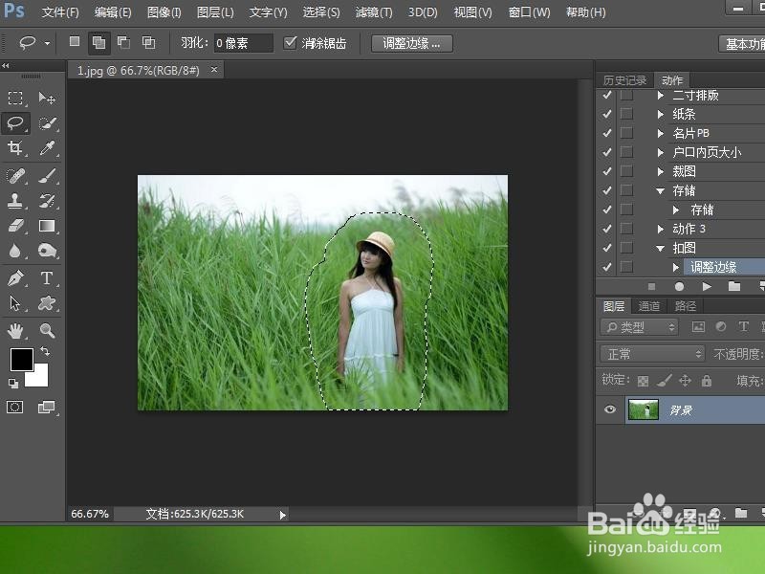Choose New Selection mode
The image size is (765, 574).
click(75, 42)
